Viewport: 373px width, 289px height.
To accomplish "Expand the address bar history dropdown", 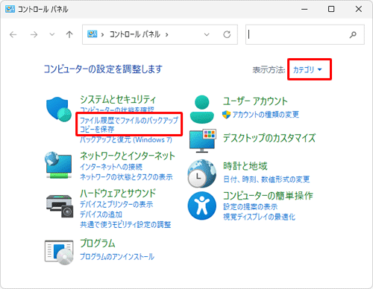I will click(207, 34).
